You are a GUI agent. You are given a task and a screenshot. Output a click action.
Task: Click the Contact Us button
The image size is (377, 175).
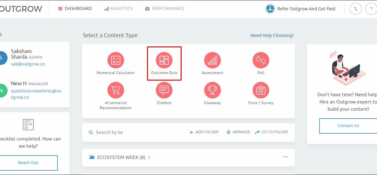tap(348, 126)
